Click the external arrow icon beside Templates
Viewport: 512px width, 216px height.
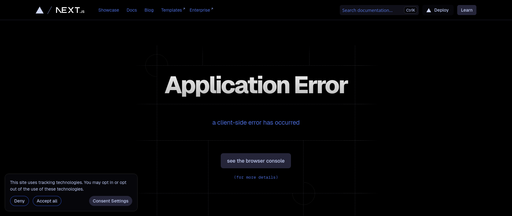click(x=184, y=9)
